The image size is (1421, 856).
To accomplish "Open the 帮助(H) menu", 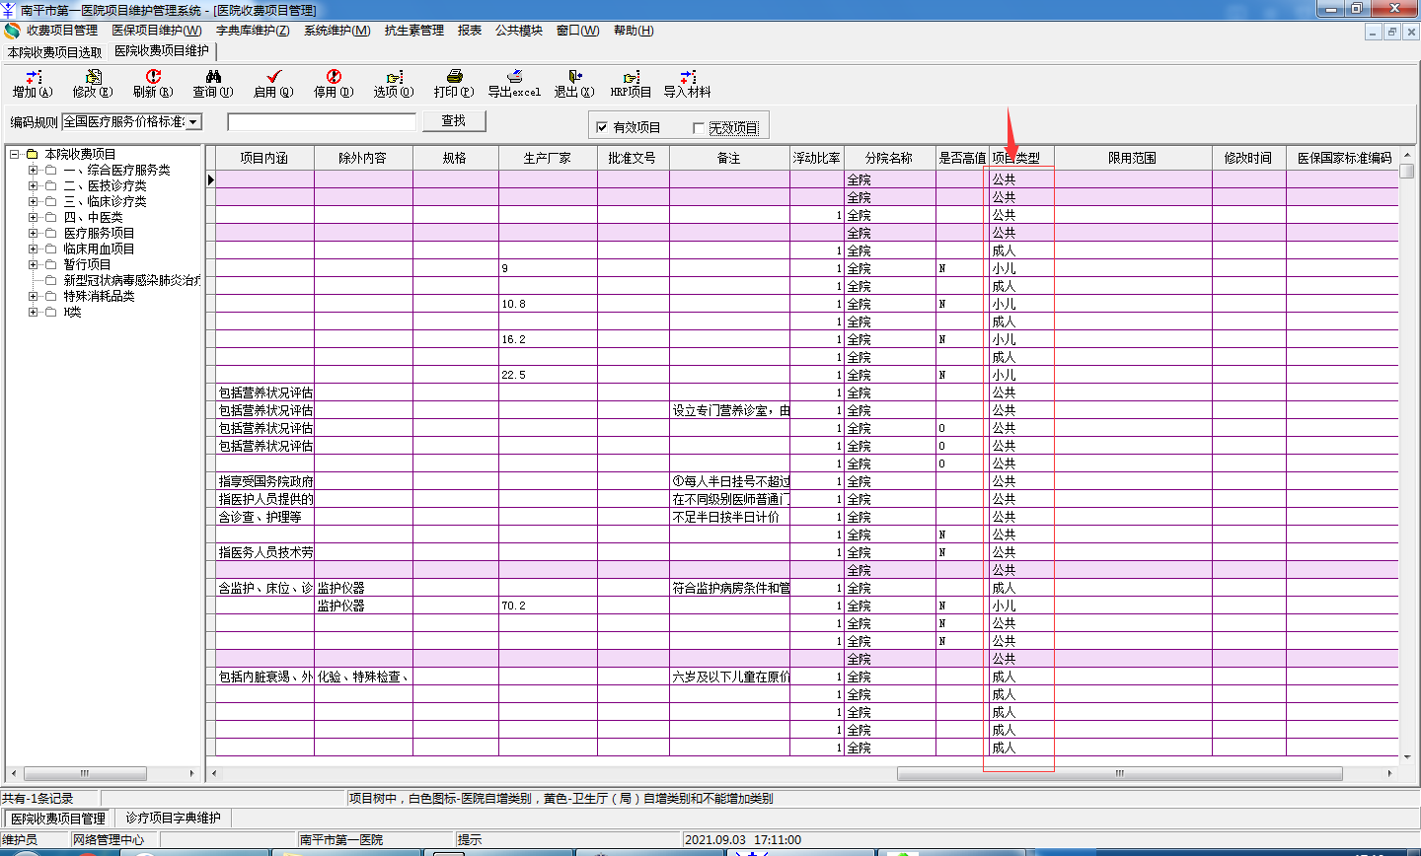I will [634, 31].
